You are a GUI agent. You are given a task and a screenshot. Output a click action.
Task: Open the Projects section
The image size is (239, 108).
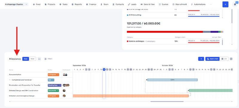point(50,4)
